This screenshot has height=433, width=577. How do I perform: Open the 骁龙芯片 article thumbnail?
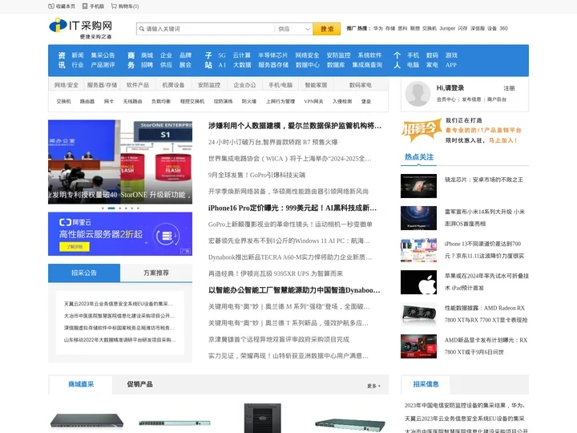click(419, 186)
